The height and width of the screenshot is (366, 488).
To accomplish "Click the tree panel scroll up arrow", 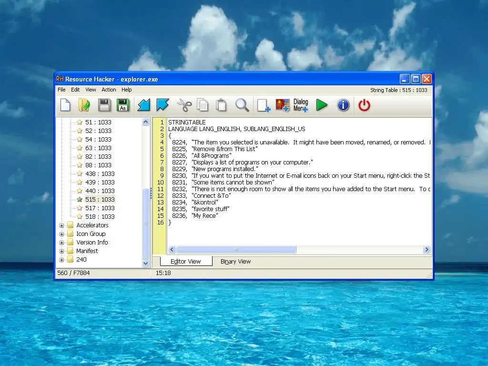I will tap(145, 122).
